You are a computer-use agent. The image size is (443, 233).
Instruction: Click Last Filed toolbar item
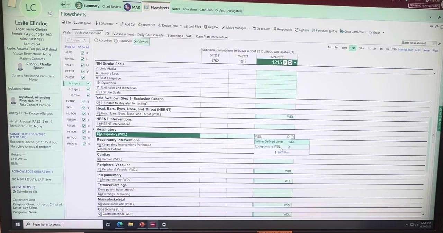point(192,26)
